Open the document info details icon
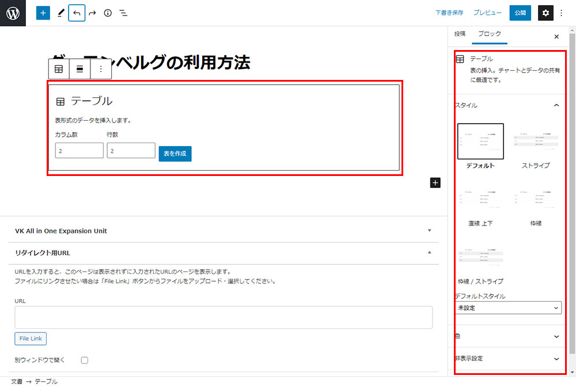Image resolution: width=576 pixels, height=387 pixels. click(x=108, y=13)
